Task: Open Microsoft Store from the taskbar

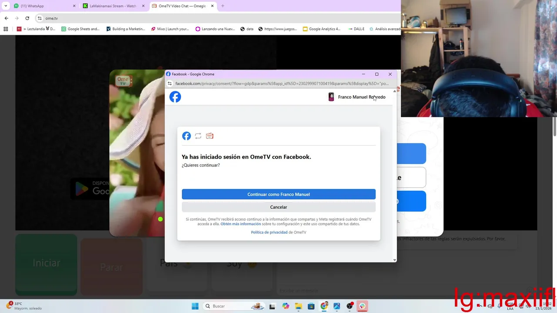Action: 311,306
